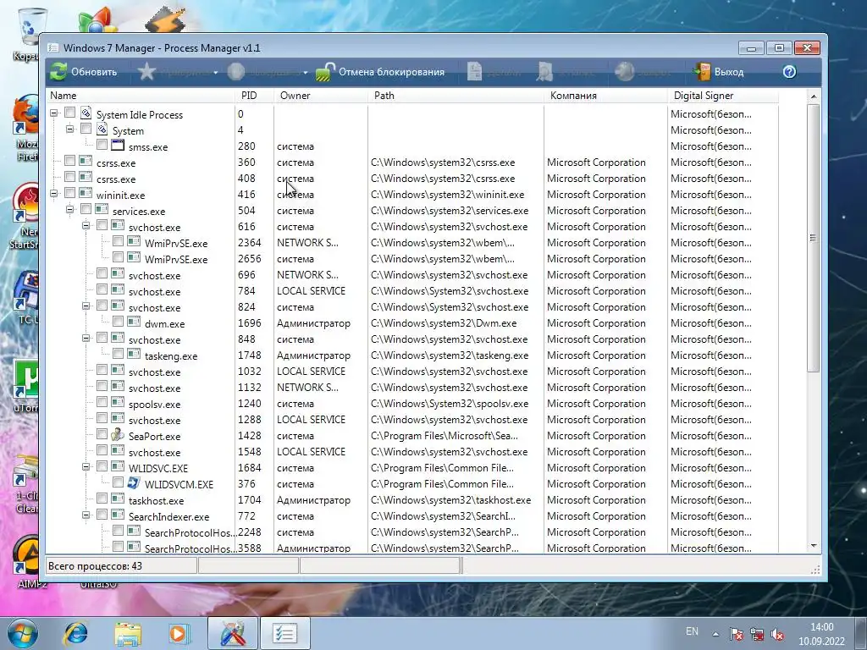Collapse svchost.exe PID 616 node
The width and height of the screenshot is (867, 650).
86,225
